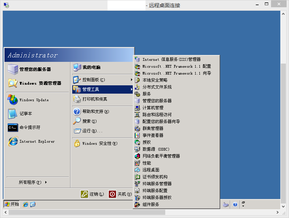Click the remote desktop connection title bar icon
The height and width of the screenshot is (218, 289).
pyautogui.click(x=6, y=5)
